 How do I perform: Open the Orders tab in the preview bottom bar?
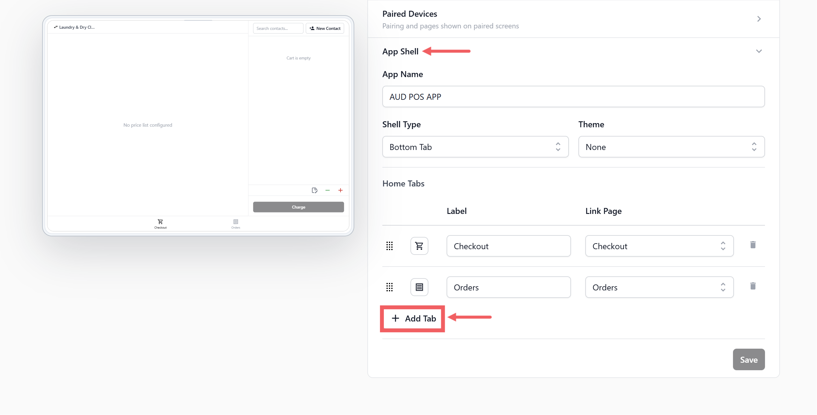[x=236, y=224]
